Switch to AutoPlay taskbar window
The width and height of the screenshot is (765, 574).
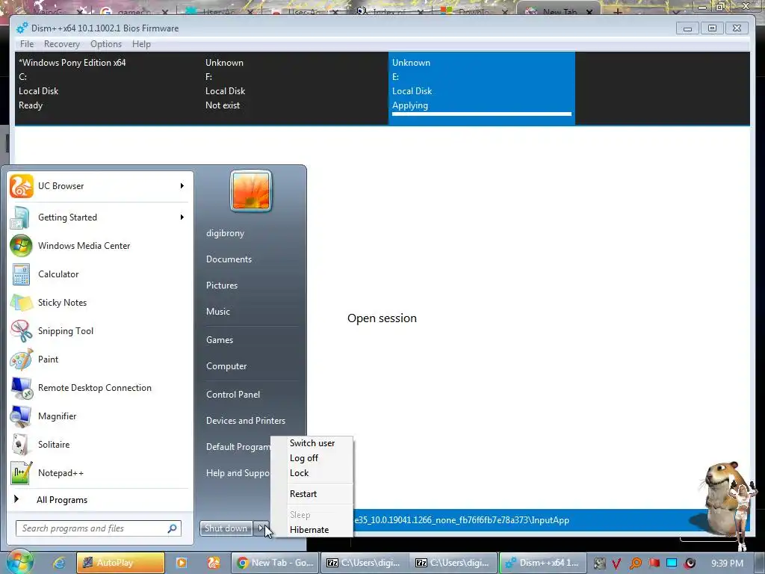pyautogui.click(x=120, y=563)
